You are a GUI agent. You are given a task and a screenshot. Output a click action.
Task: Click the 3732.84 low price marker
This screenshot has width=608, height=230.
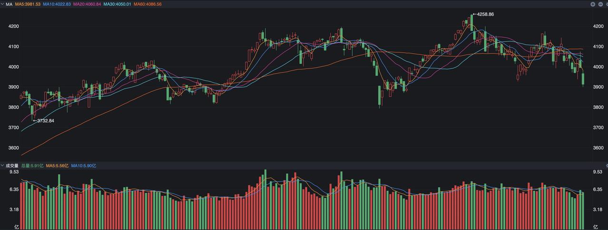point(43,120)
